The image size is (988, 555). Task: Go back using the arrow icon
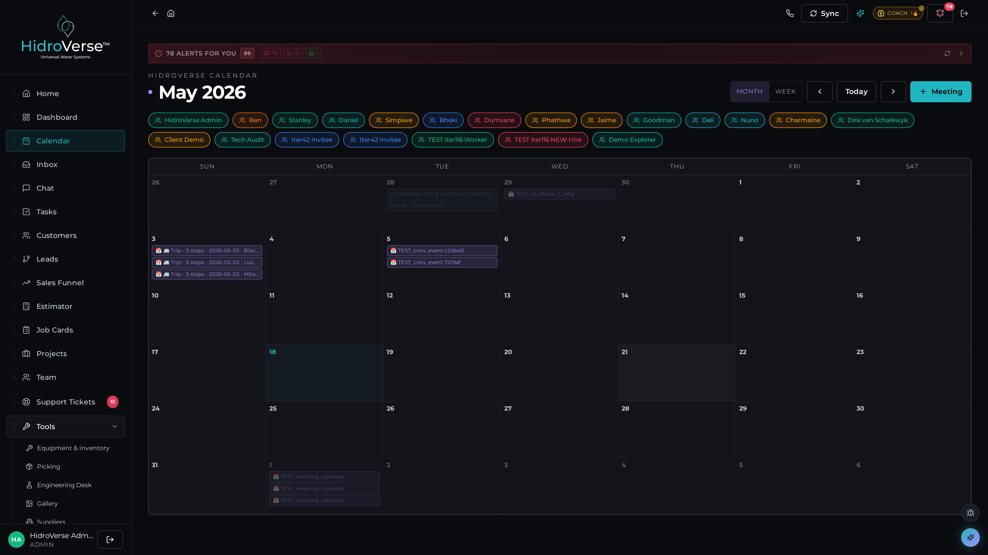[x=155, y=13]
